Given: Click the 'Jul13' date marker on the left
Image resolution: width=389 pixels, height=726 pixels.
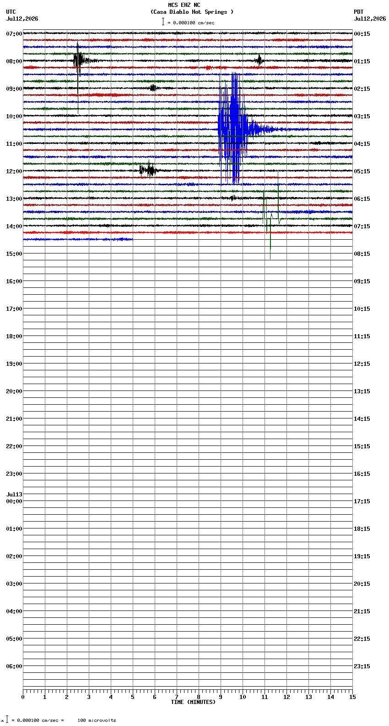Looking at the screenshot, I should click(14, 495).
